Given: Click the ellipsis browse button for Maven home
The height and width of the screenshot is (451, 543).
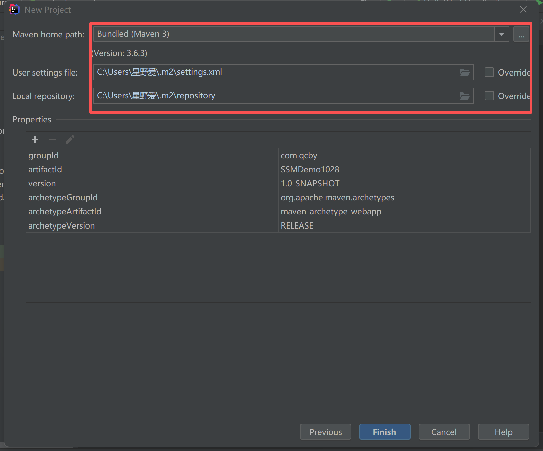Looking at the screenshot, I should (521, 34).
